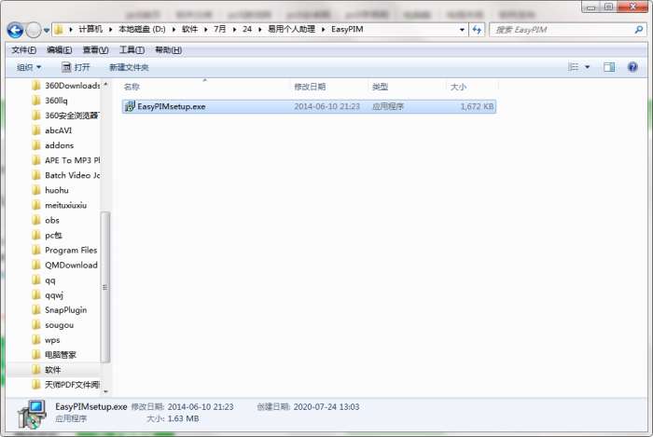The height and width of the screenshot is (437, 653).
Task: Go back with the Back arrow button
Action: pyautogui.click(x=15, y=30)
